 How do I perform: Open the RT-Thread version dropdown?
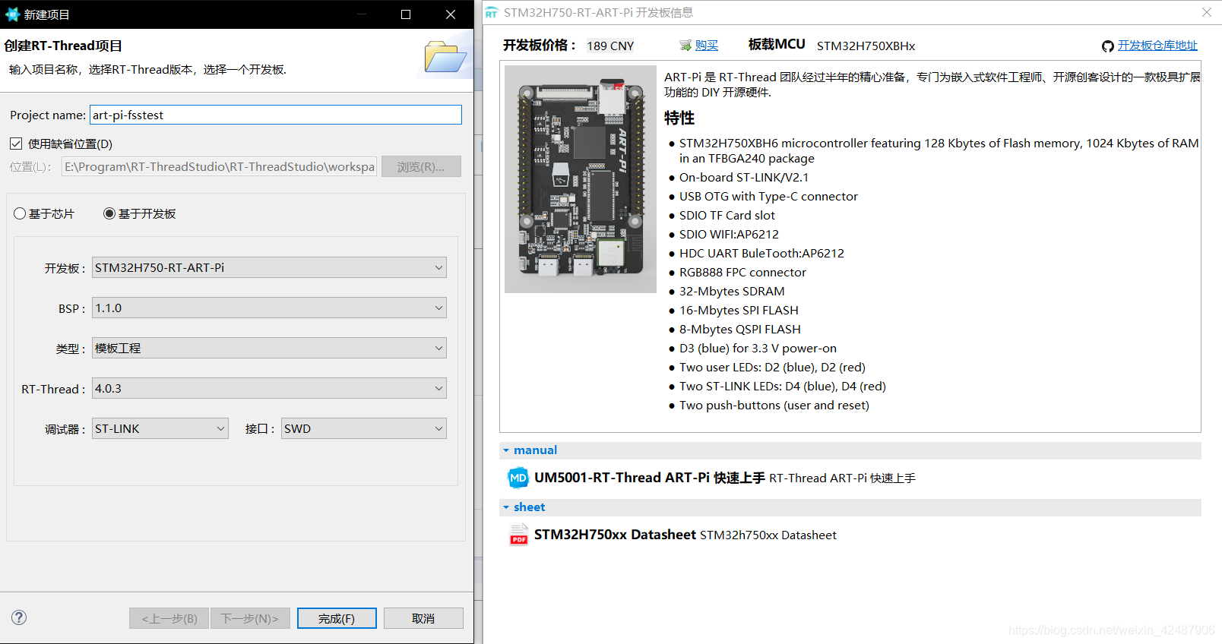tap(269, 388)
